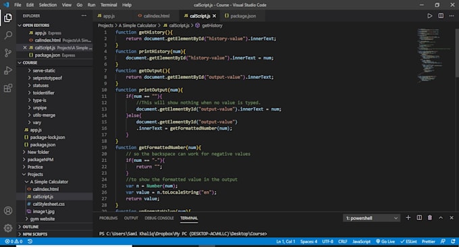Viewport: 459px width, 247px height.
Task: Click the code minimap preview
Action: [435, 55]
